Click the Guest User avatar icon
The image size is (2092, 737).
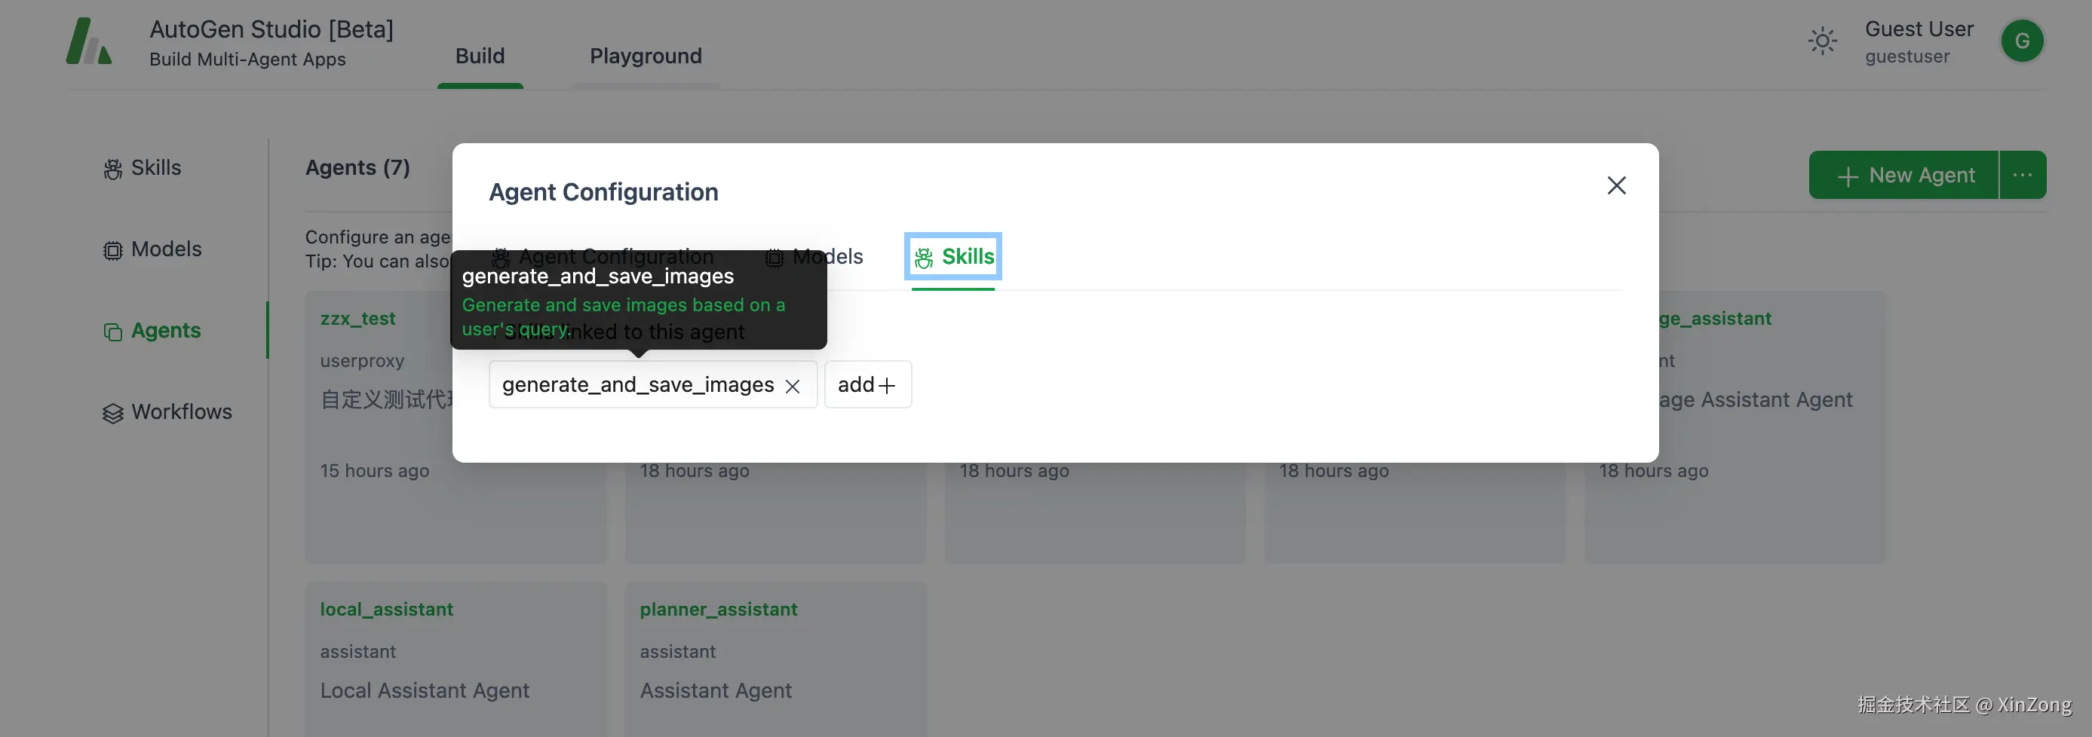[2020, 41]
